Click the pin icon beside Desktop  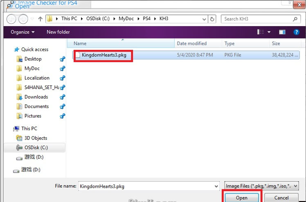(x=63, y=59)
